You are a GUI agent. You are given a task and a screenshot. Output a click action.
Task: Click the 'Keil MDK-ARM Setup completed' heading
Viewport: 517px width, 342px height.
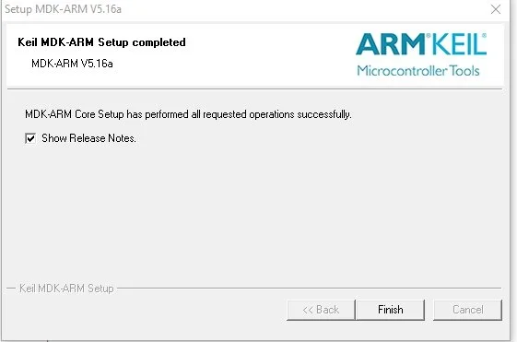[x=101, y=42]
